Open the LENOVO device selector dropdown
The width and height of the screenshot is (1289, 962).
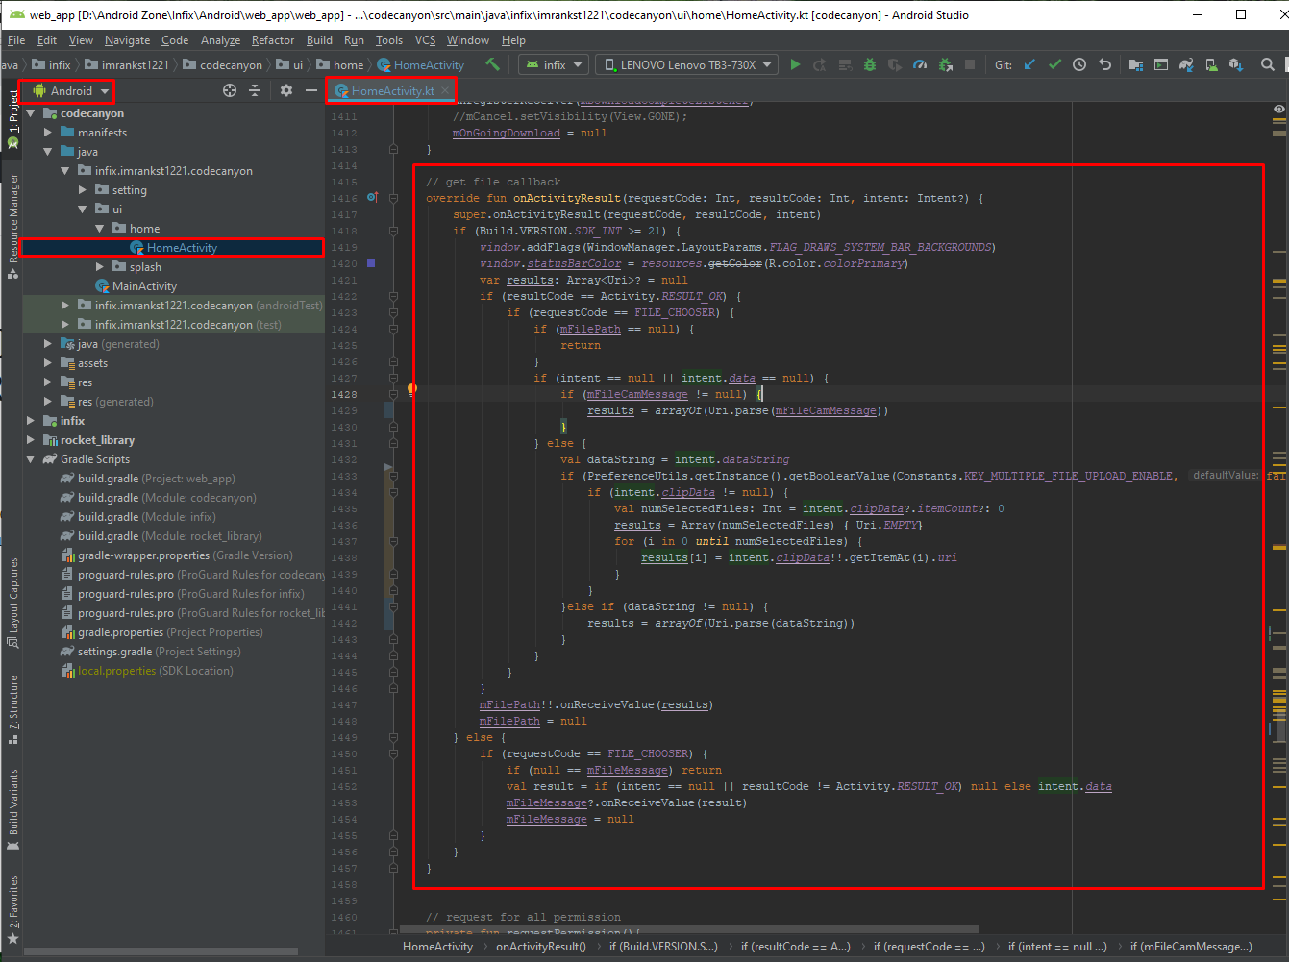pos(687,64)
